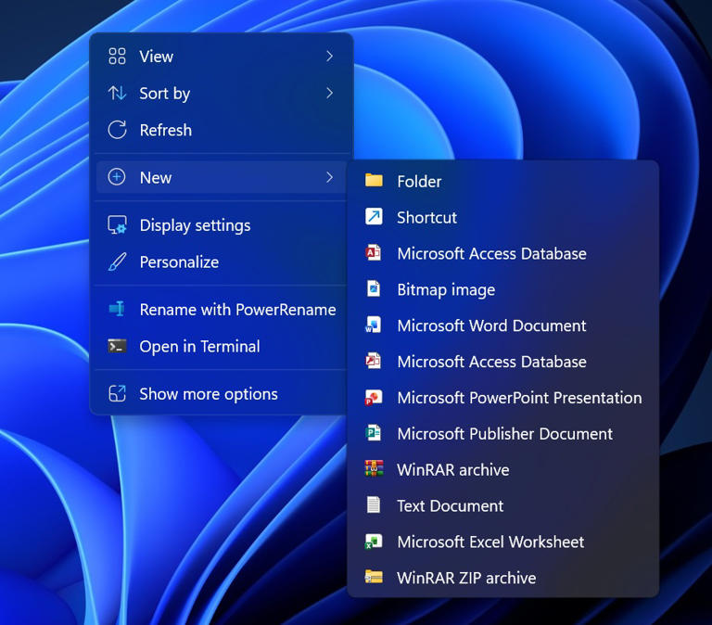
Task: Click the PowerPoint Presentation icon
Action: click(x=374, y=398)
